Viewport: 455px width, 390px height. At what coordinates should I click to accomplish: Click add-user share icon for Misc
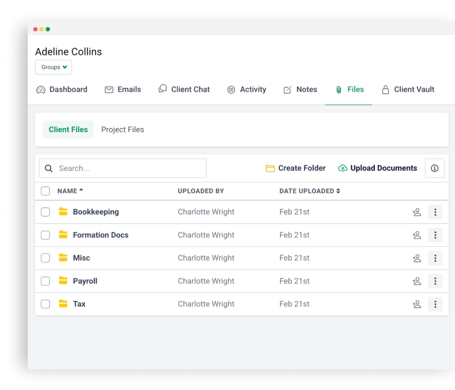(417, 258)
